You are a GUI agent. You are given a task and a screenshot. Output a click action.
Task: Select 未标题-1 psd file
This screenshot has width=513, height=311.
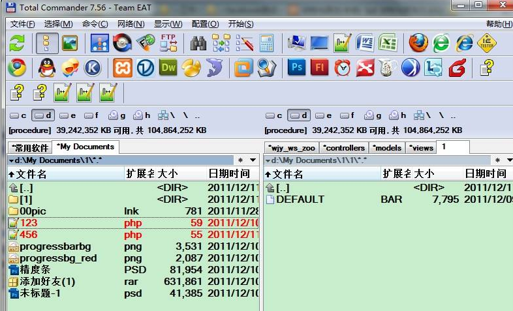[x=133, y=293]
